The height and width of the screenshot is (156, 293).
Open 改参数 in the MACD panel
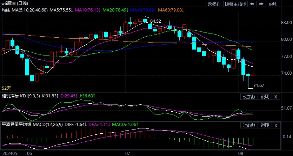[x=249, y=125]
